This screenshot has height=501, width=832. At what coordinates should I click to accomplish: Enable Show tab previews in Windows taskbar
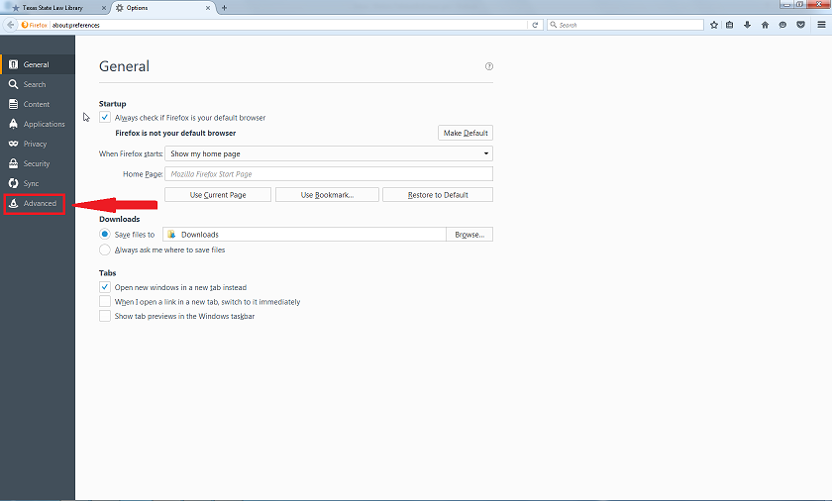(x=105, y=316)
